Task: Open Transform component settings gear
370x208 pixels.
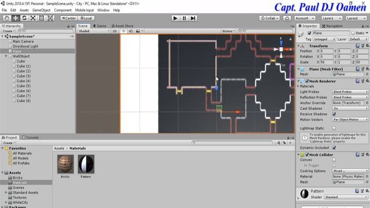Action: tap(367, 46)
